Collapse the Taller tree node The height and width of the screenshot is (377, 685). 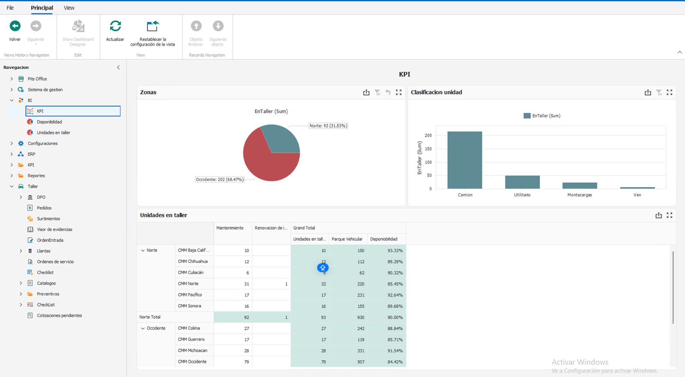(x=12, y=186)
